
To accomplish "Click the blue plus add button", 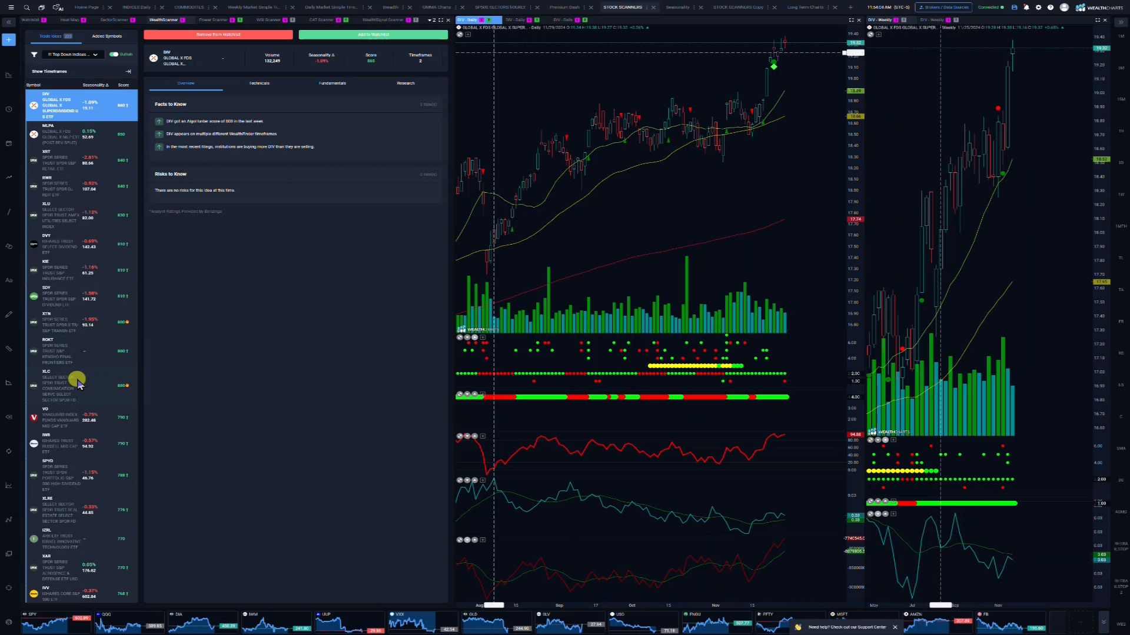I will tap(9, 39).
